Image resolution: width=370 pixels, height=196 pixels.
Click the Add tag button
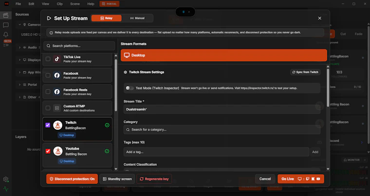315,152
